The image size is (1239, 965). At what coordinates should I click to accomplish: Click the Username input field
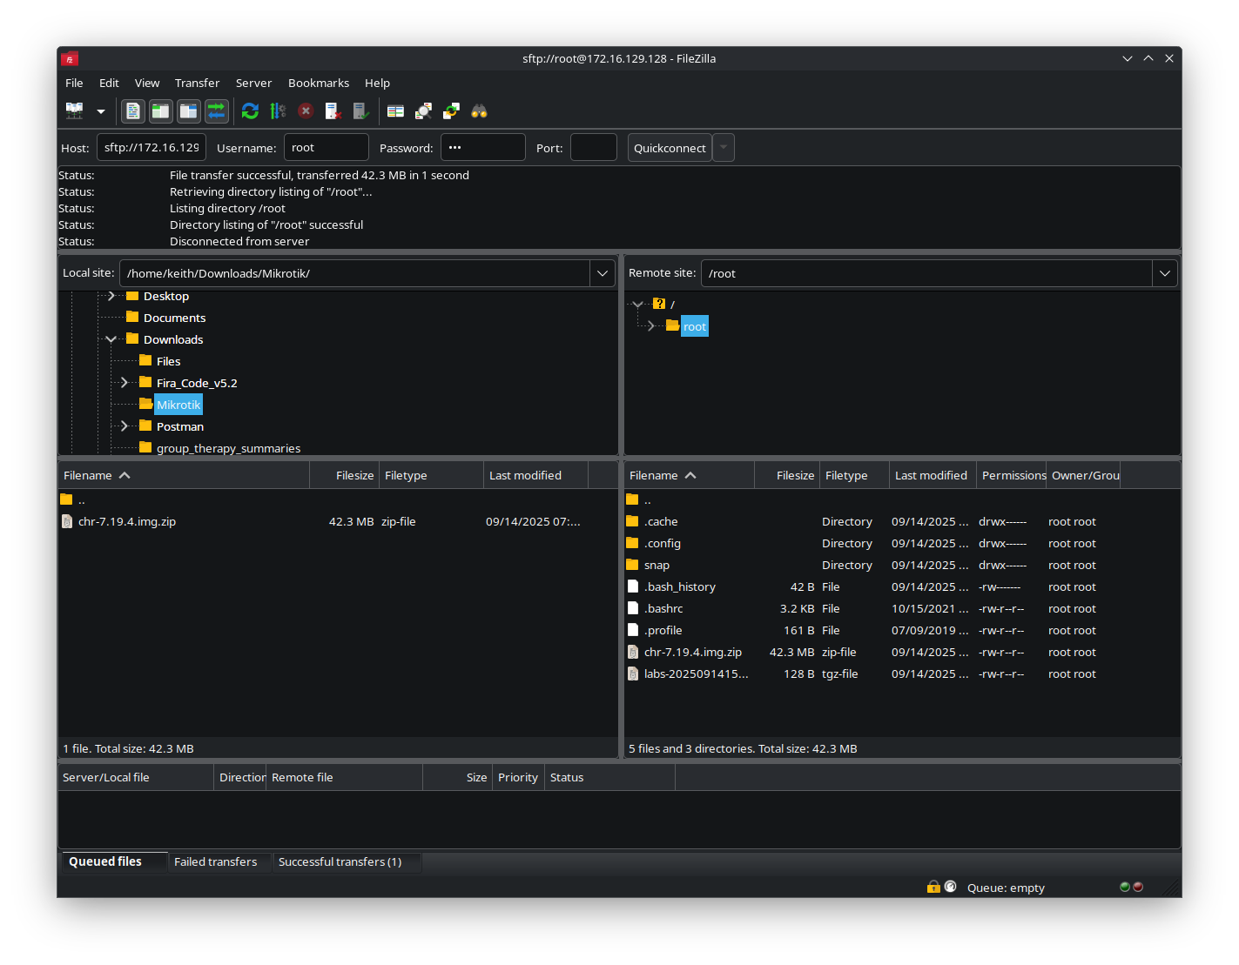tap(327, 147)
